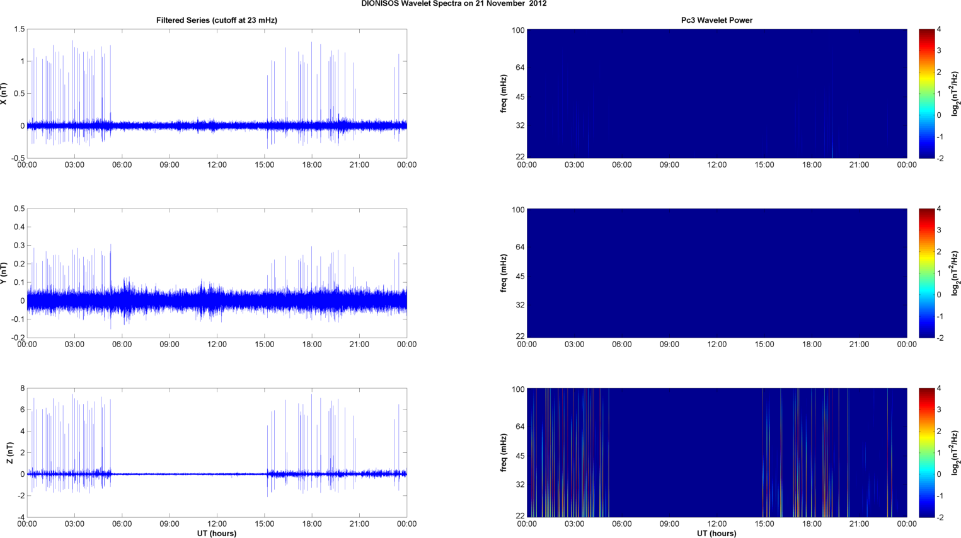
Task: Click '15:00' under the middle wavelet spectrum
Action: click(764, 345)
